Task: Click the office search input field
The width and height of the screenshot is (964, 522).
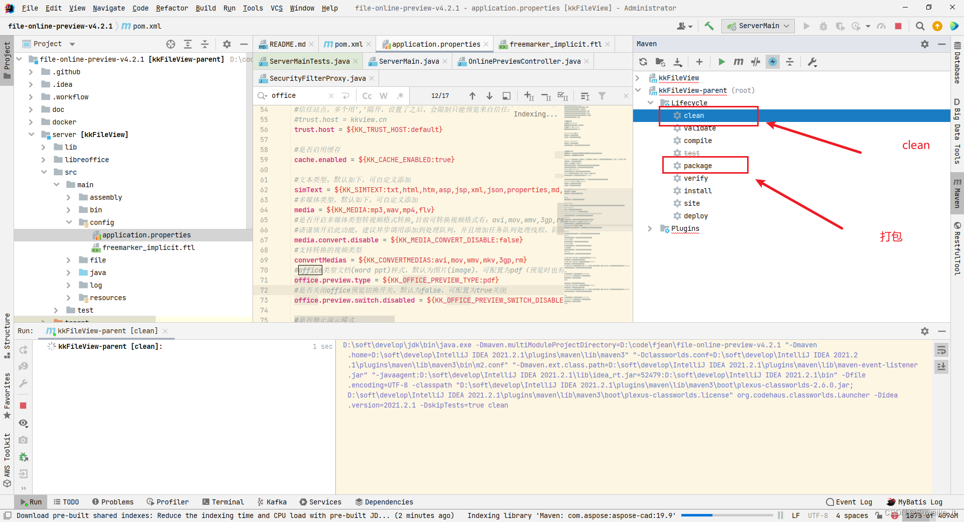Action: coord(299,96)
